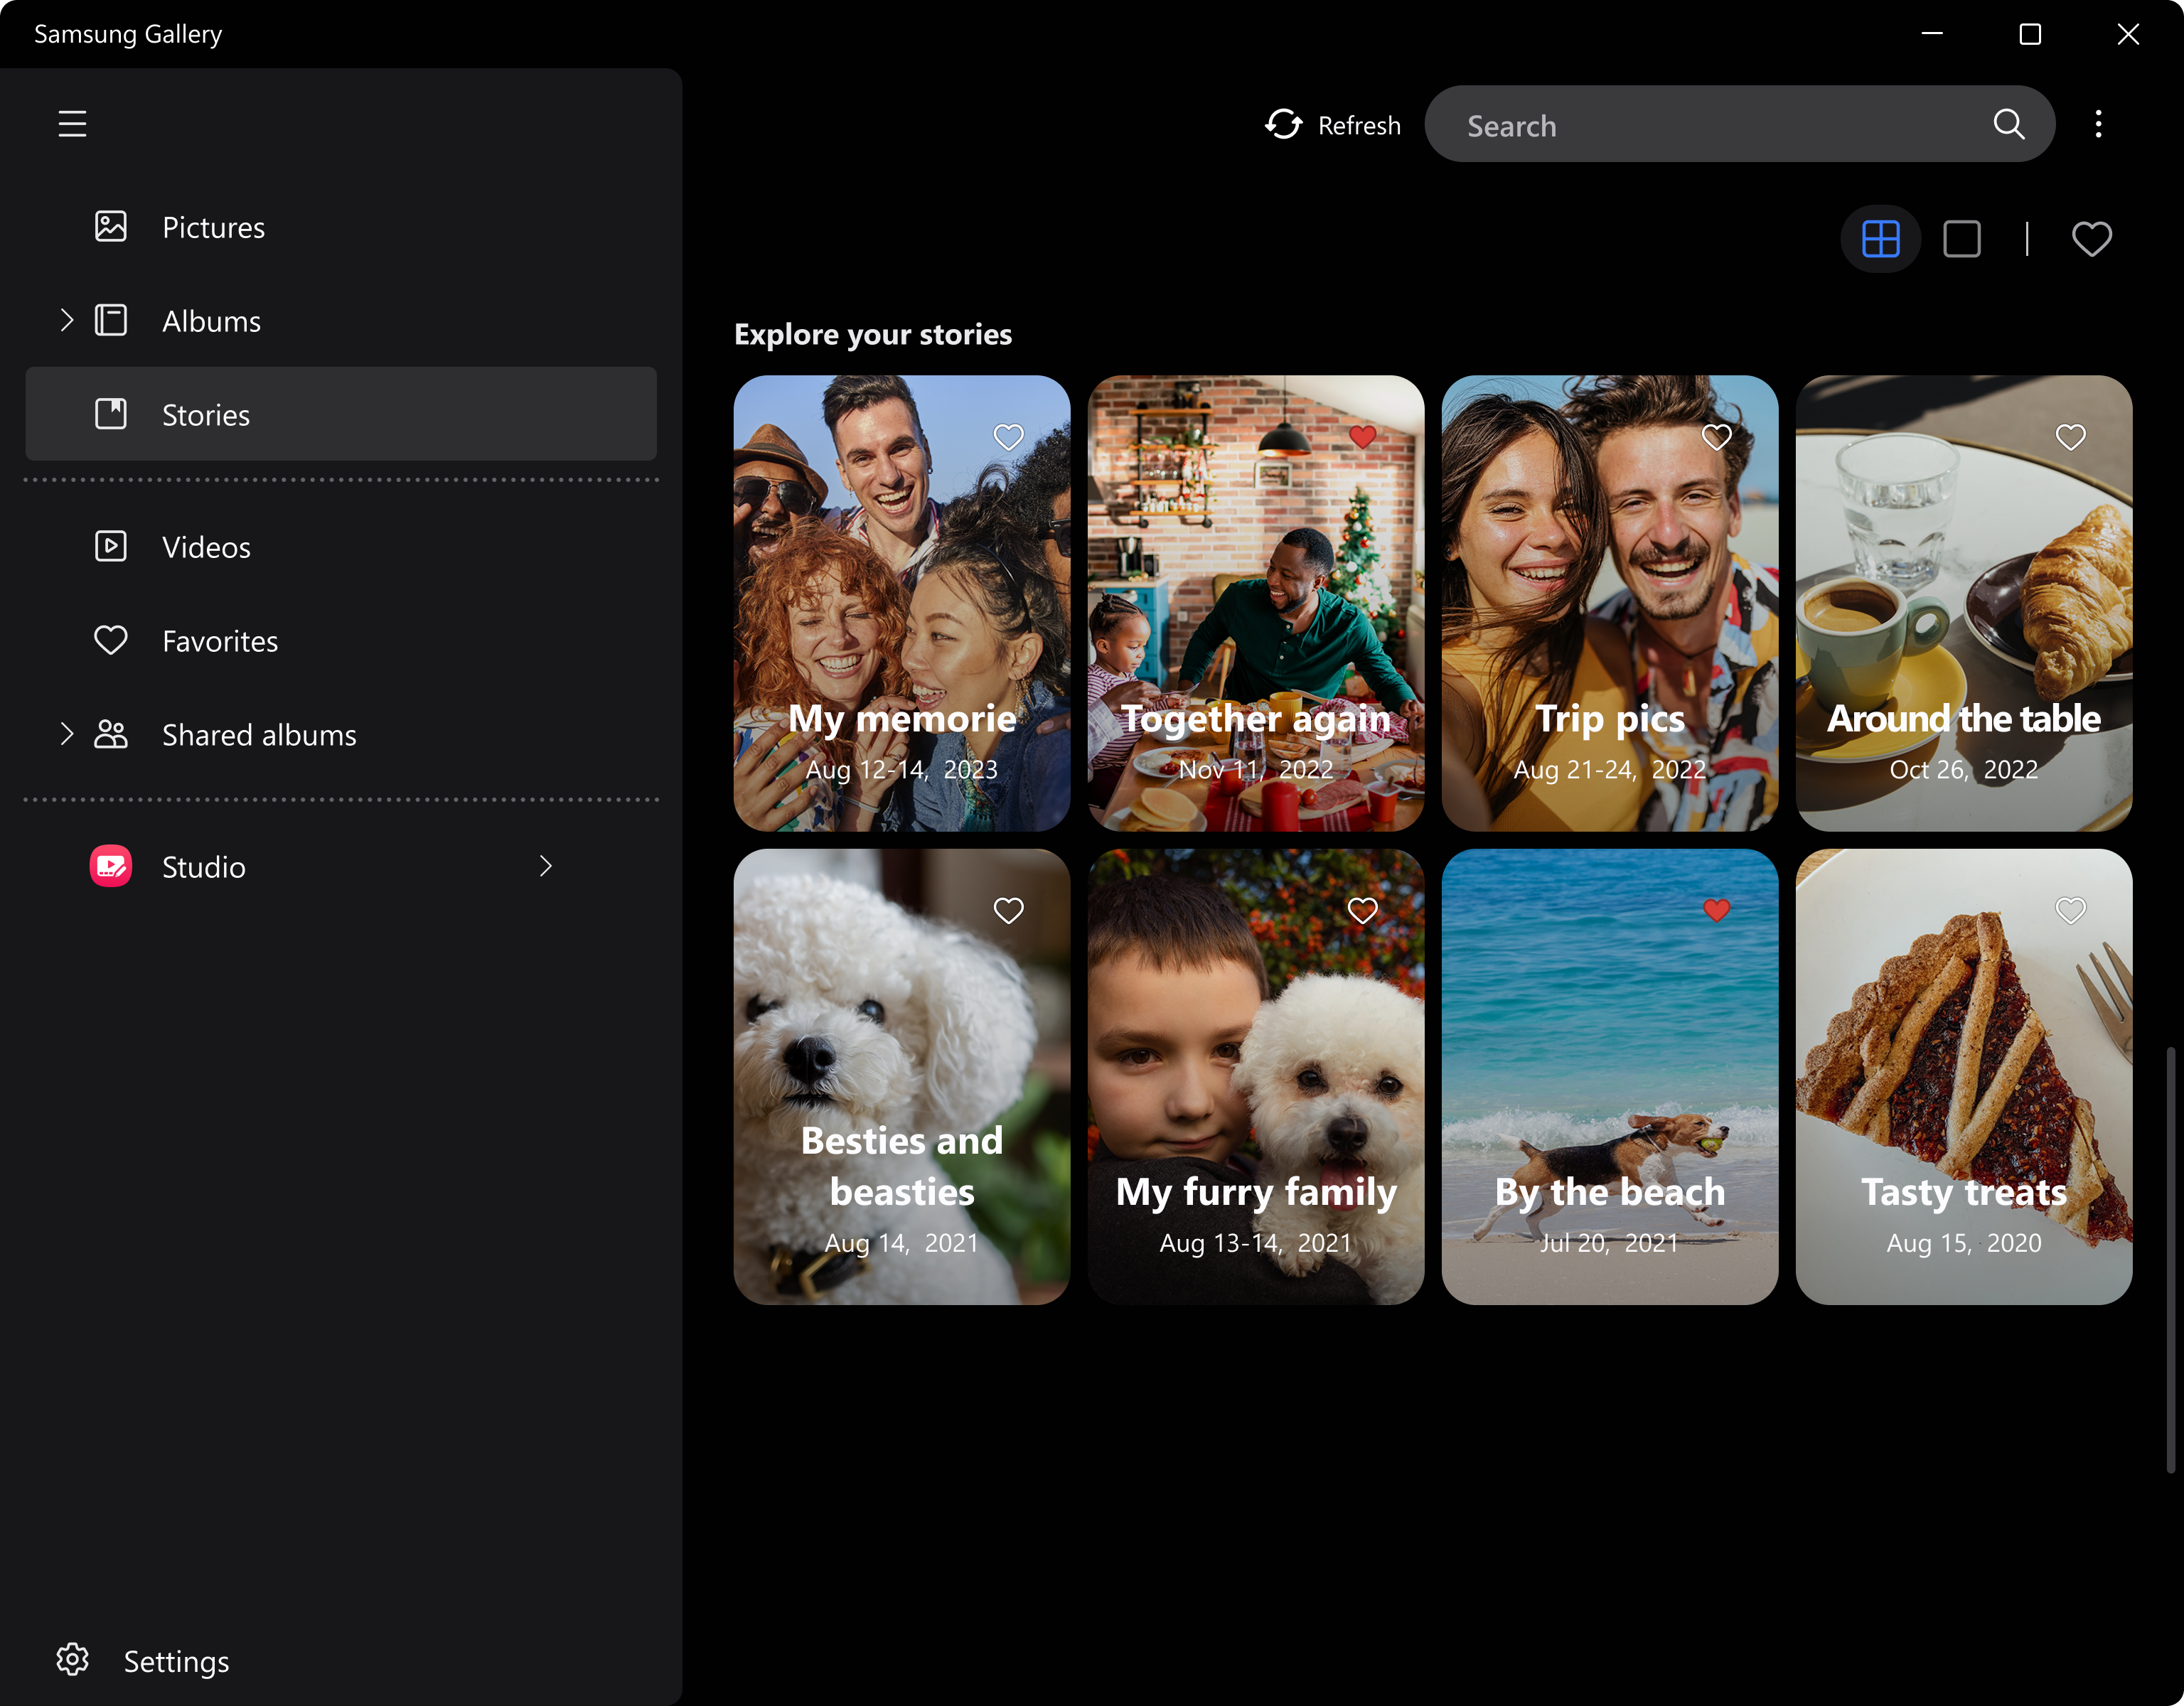Expand the Albums tree item
Viewport: 2184px width, 1706px height.
(x=66, y=320)
